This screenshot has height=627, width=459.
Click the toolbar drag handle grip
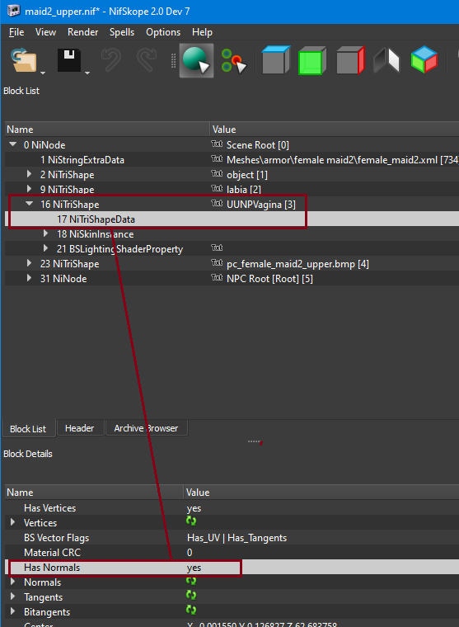point(173,60)
